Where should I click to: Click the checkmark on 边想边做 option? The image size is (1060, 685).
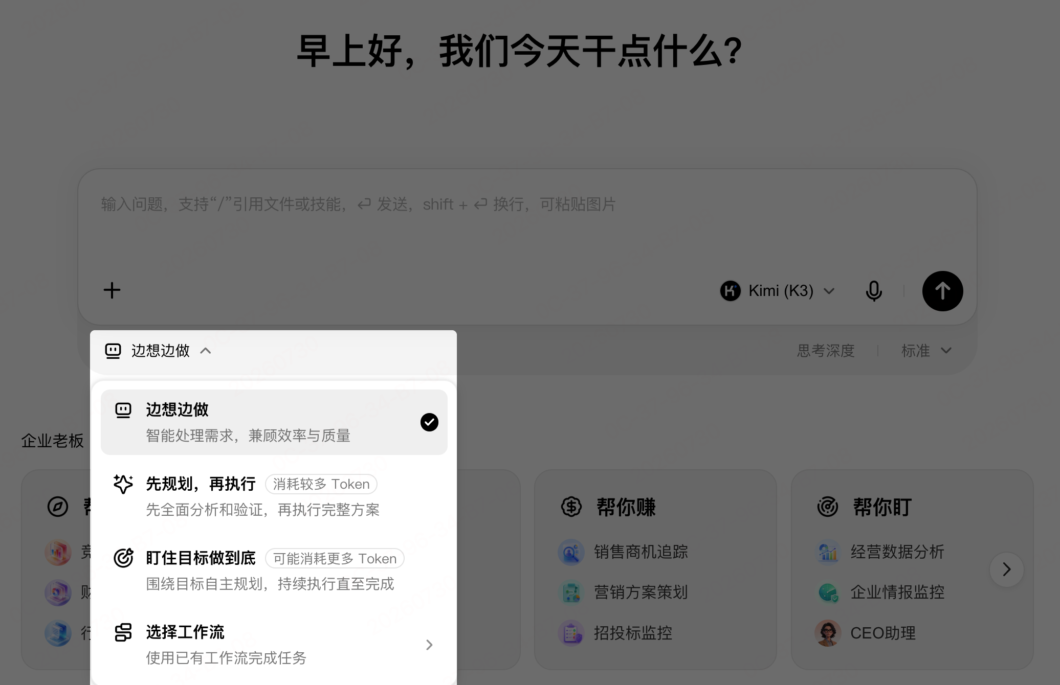click(429, 422)
